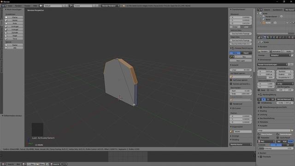Open the Mehrfachtextur shading dropdown
The width and height of the screenshot is (295, 166).
pyautogui.click(x=241, y=144)
